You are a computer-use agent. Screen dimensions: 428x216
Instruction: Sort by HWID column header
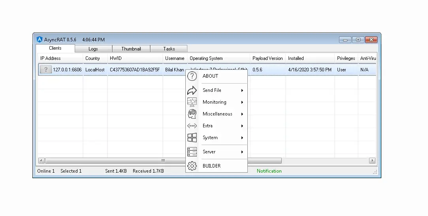tap(135, 58)
